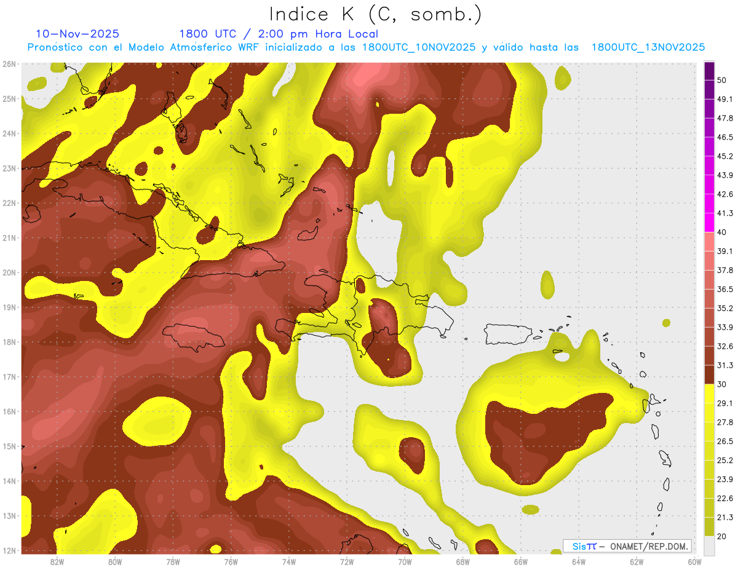
Task: Click the colorbar value "41.3"
Action: [x=725, y=213]
